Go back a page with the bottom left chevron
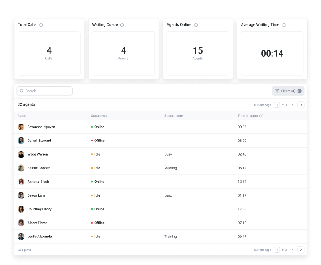The width and height of the screenshot is (321, 265). tap(293, 250)
